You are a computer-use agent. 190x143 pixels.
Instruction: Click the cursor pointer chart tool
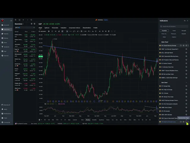67,31
